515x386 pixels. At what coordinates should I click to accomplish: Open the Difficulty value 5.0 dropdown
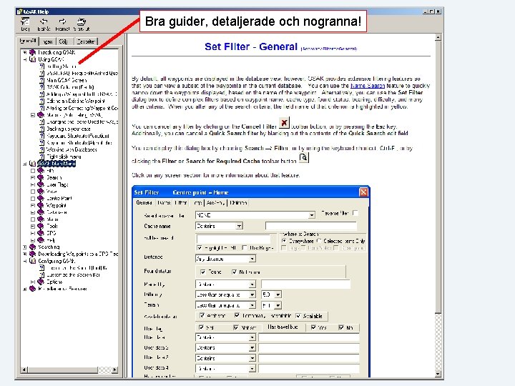coord(278,295)
